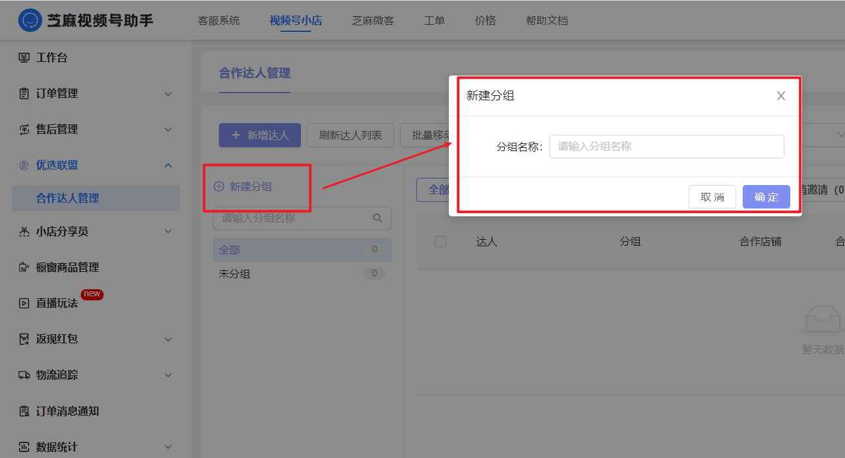The height and width of the screenshot is (458, 845).
Task: Select the 全部 filter tab above table
Action: click(433, 190)
